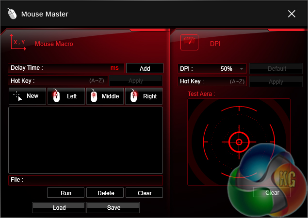Click the DPI gauge icon
The height and width of the screenshot is (218, 308).
(x=189, y=43)
